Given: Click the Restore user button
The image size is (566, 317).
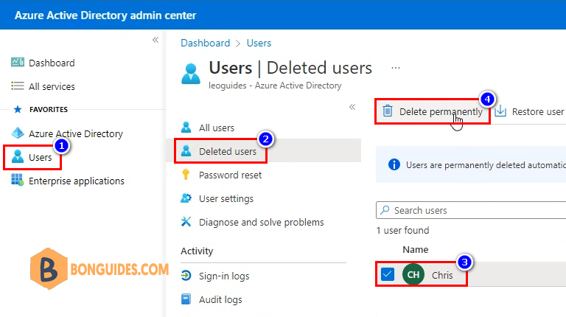Looking at the screenshot, I should click(x=529, y=111).
